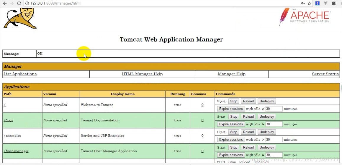Undeploy the Tomcat Host Manager Application
Viewport: 342px width, 165px height.
tap(266, 147)
